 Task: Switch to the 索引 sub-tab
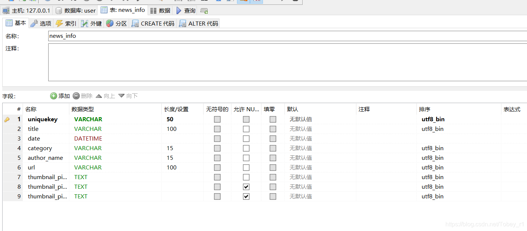click(x=66, y=23)
